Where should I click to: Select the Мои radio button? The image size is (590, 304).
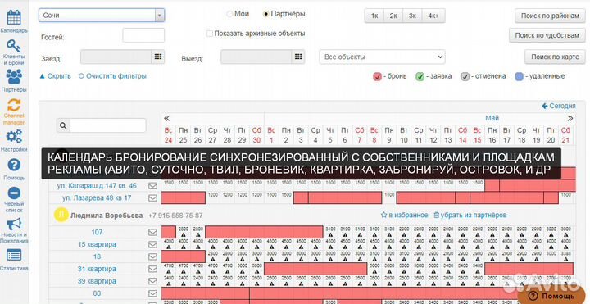(229, 14)
